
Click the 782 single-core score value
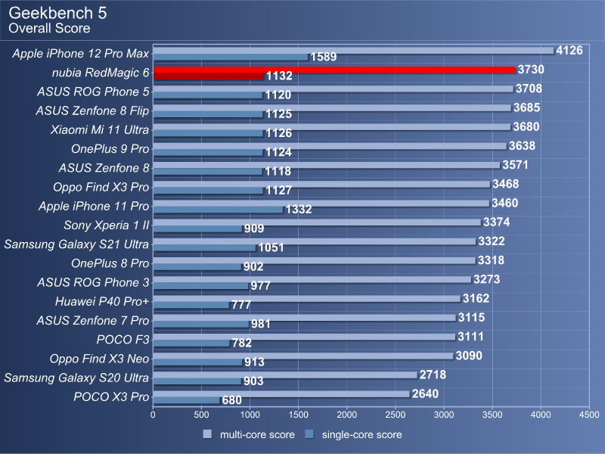click(242, 343)
